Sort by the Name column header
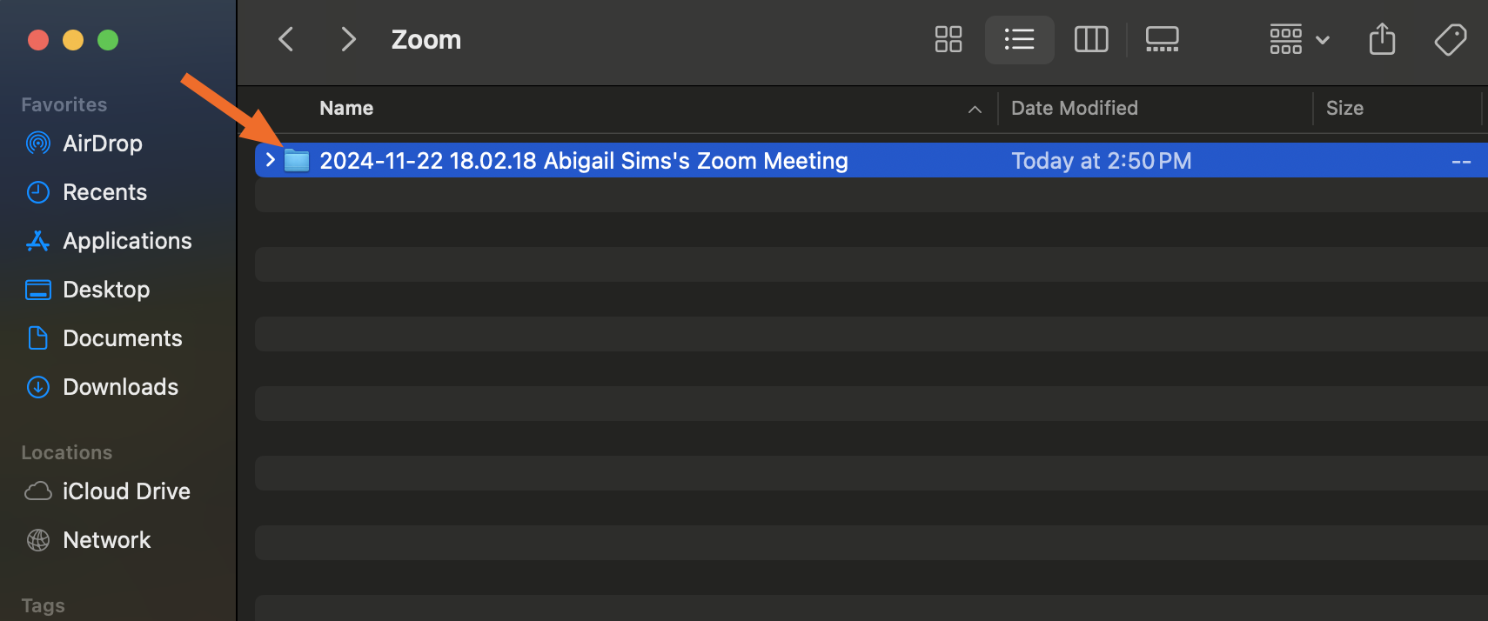 (x=346, y=108)
